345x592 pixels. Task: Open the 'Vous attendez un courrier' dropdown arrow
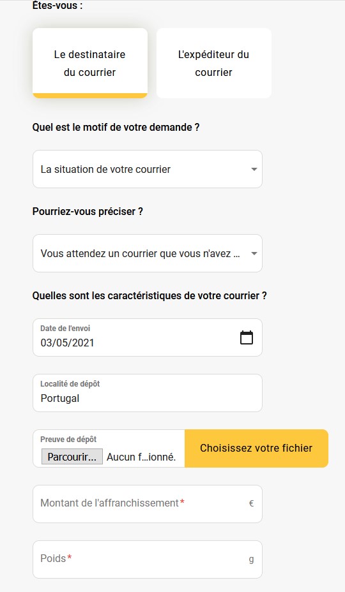pos(254,253)
